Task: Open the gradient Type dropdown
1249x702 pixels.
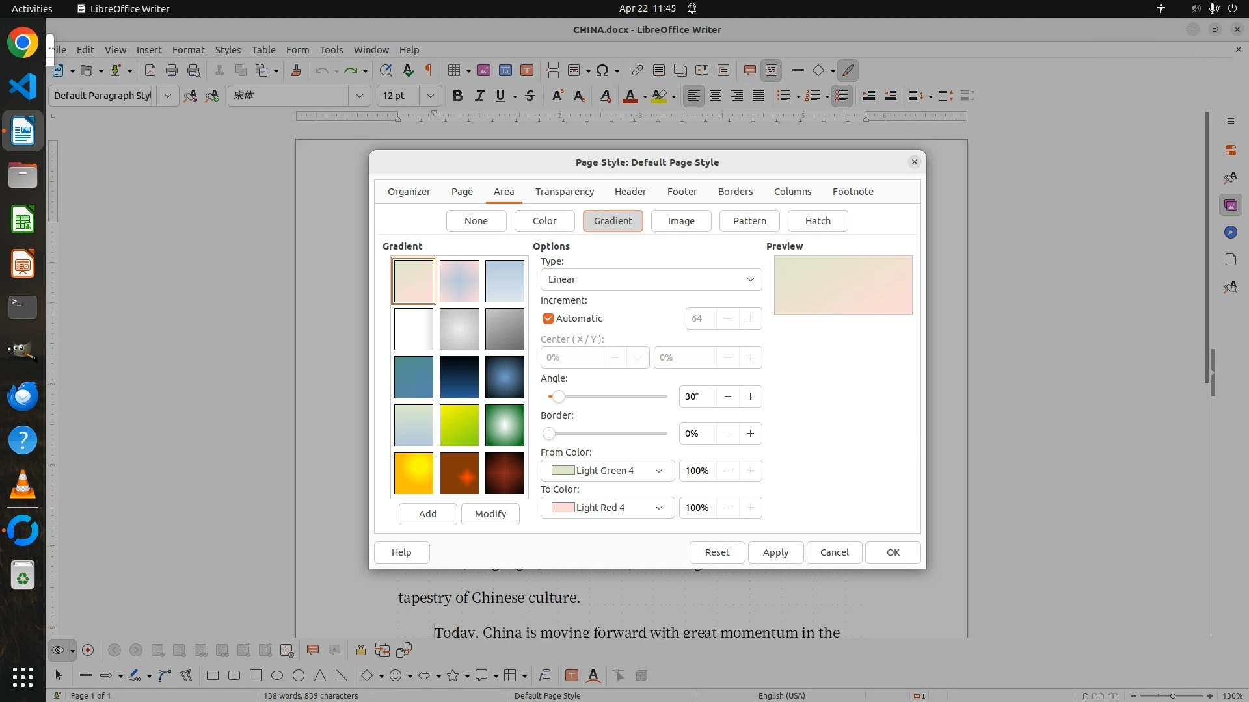Action: point(651,279)
